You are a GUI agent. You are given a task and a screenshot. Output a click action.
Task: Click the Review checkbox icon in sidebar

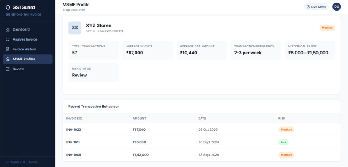point(8,69)
